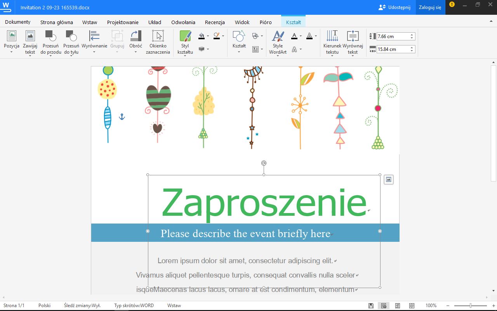Image resolution: width=497 pixels, height=311 pixels.
Task: Open Okienko zaznaczenia selection pane
Action: pyautogui.click(x=158, y=42)
